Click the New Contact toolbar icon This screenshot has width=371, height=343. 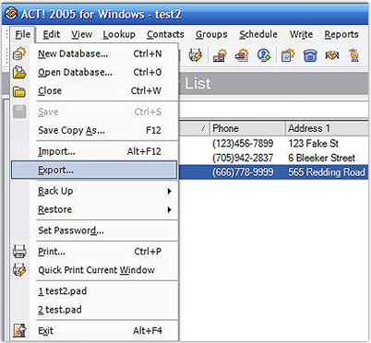pos(220,55)
